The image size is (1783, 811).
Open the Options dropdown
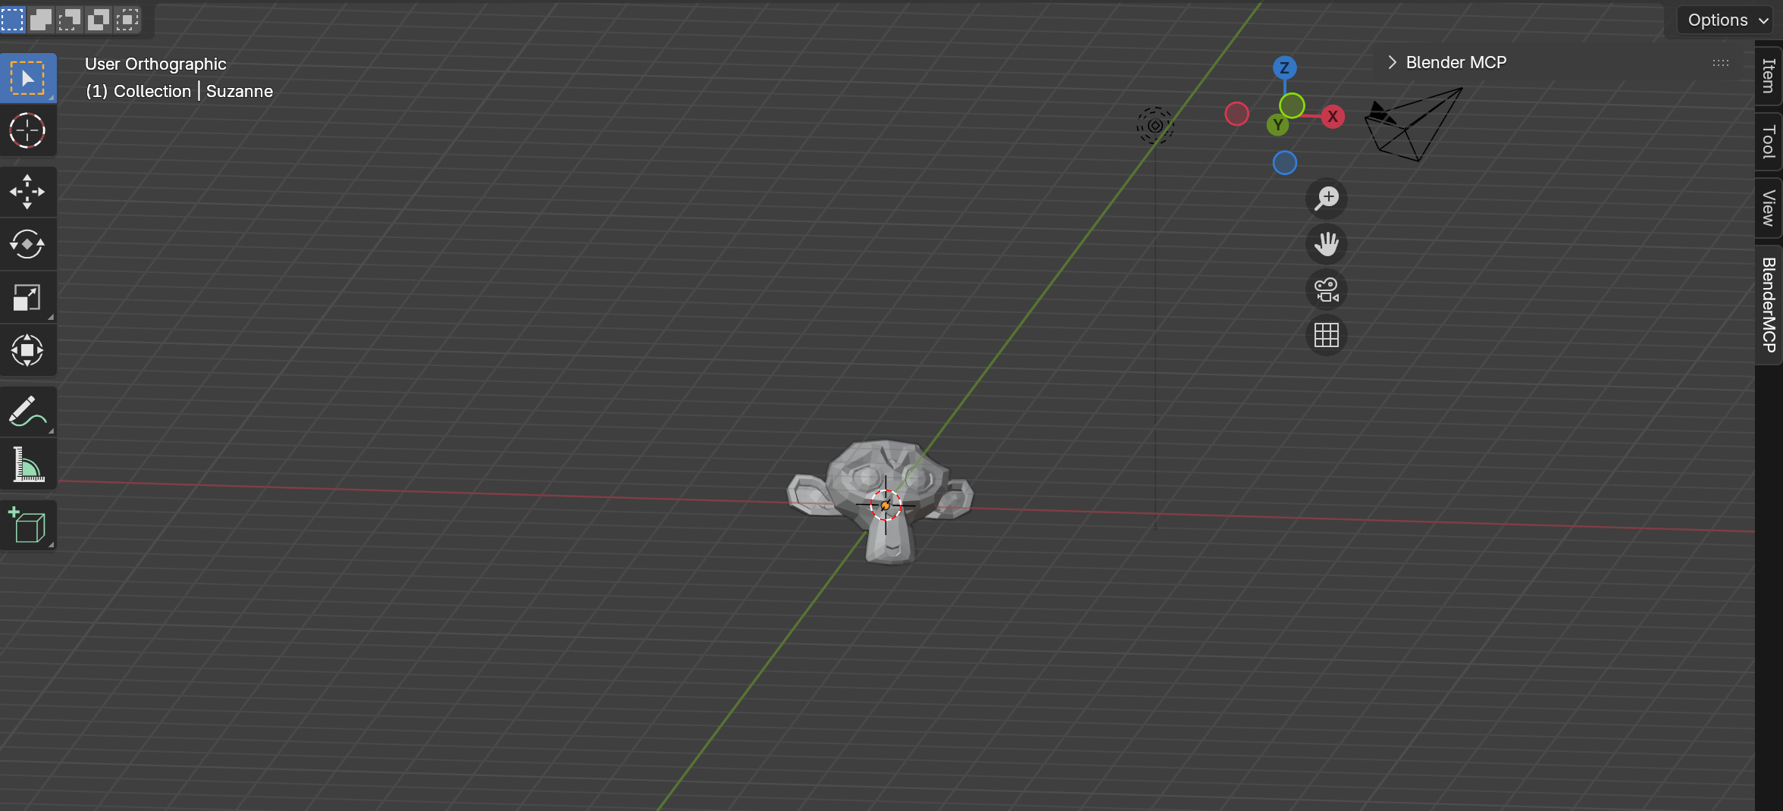click(1725, 20)
